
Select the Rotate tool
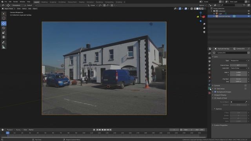4,28
